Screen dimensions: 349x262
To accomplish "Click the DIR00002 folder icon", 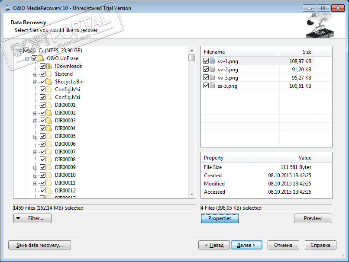I will (49, 113).
